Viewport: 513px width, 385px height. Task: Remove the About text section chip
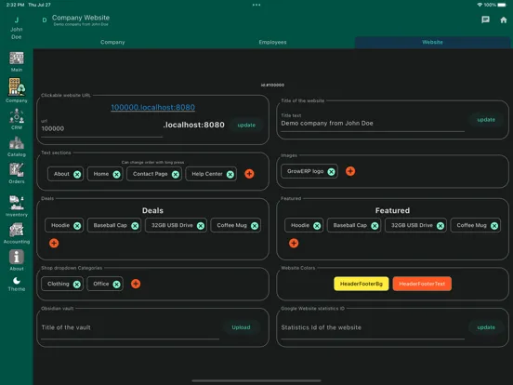tap(77, 174)
